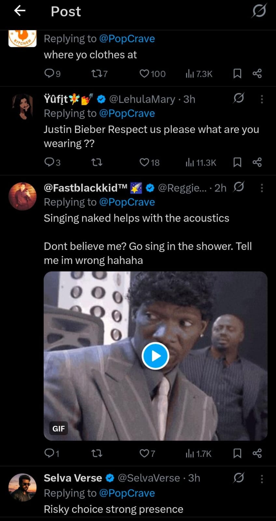Viewport: 276px width, 521px height.
Task: Tap the Grok icon in the header
Action: (259, 11)
